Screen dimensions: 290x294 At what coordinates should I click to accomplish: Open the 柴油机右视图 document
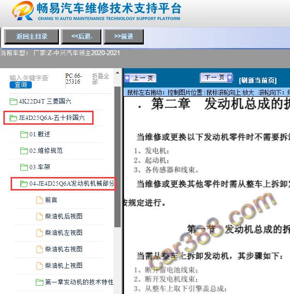click(x=64, y=249)
